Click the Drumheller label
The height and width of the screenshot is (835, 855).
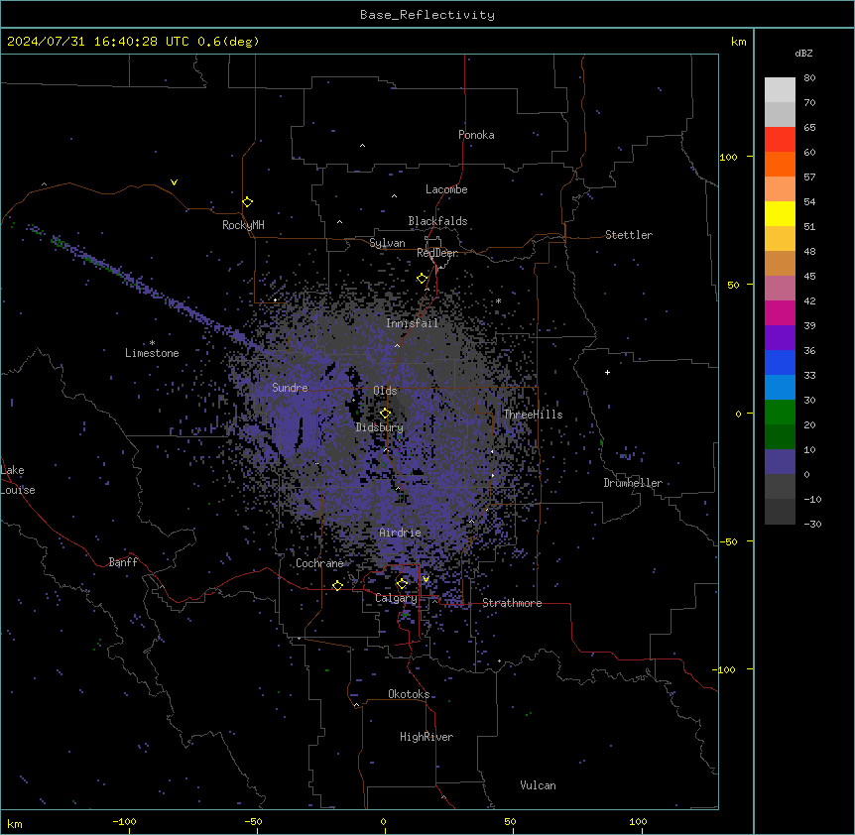(633, 483)
